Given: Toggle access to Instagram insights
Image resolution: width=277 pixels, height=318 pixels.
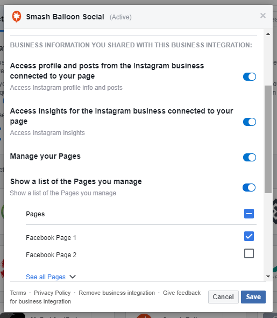Looking at the screenshot, I should click(x=250, y=122).
